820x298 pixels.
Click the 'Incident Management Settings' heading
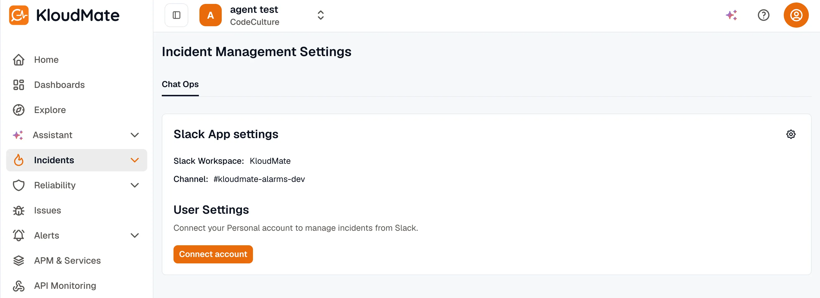coord(256,52)
